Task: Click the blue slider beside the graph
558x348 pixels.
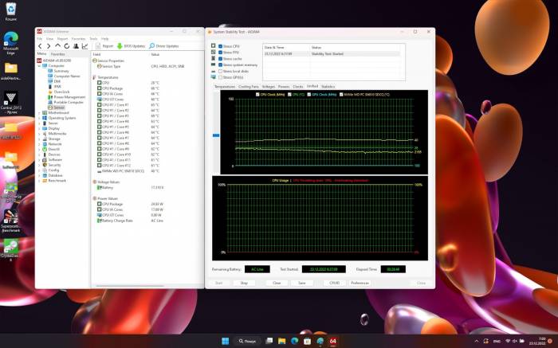Action: [x=216, y=135]
